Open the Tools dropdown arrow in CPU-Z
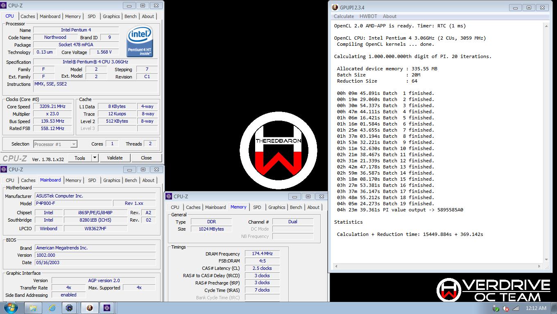 coord(95,158)
